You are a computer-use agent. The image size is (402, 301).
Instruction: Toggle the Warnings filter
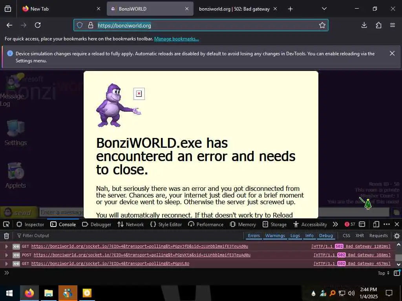click(x=275, y=236)
